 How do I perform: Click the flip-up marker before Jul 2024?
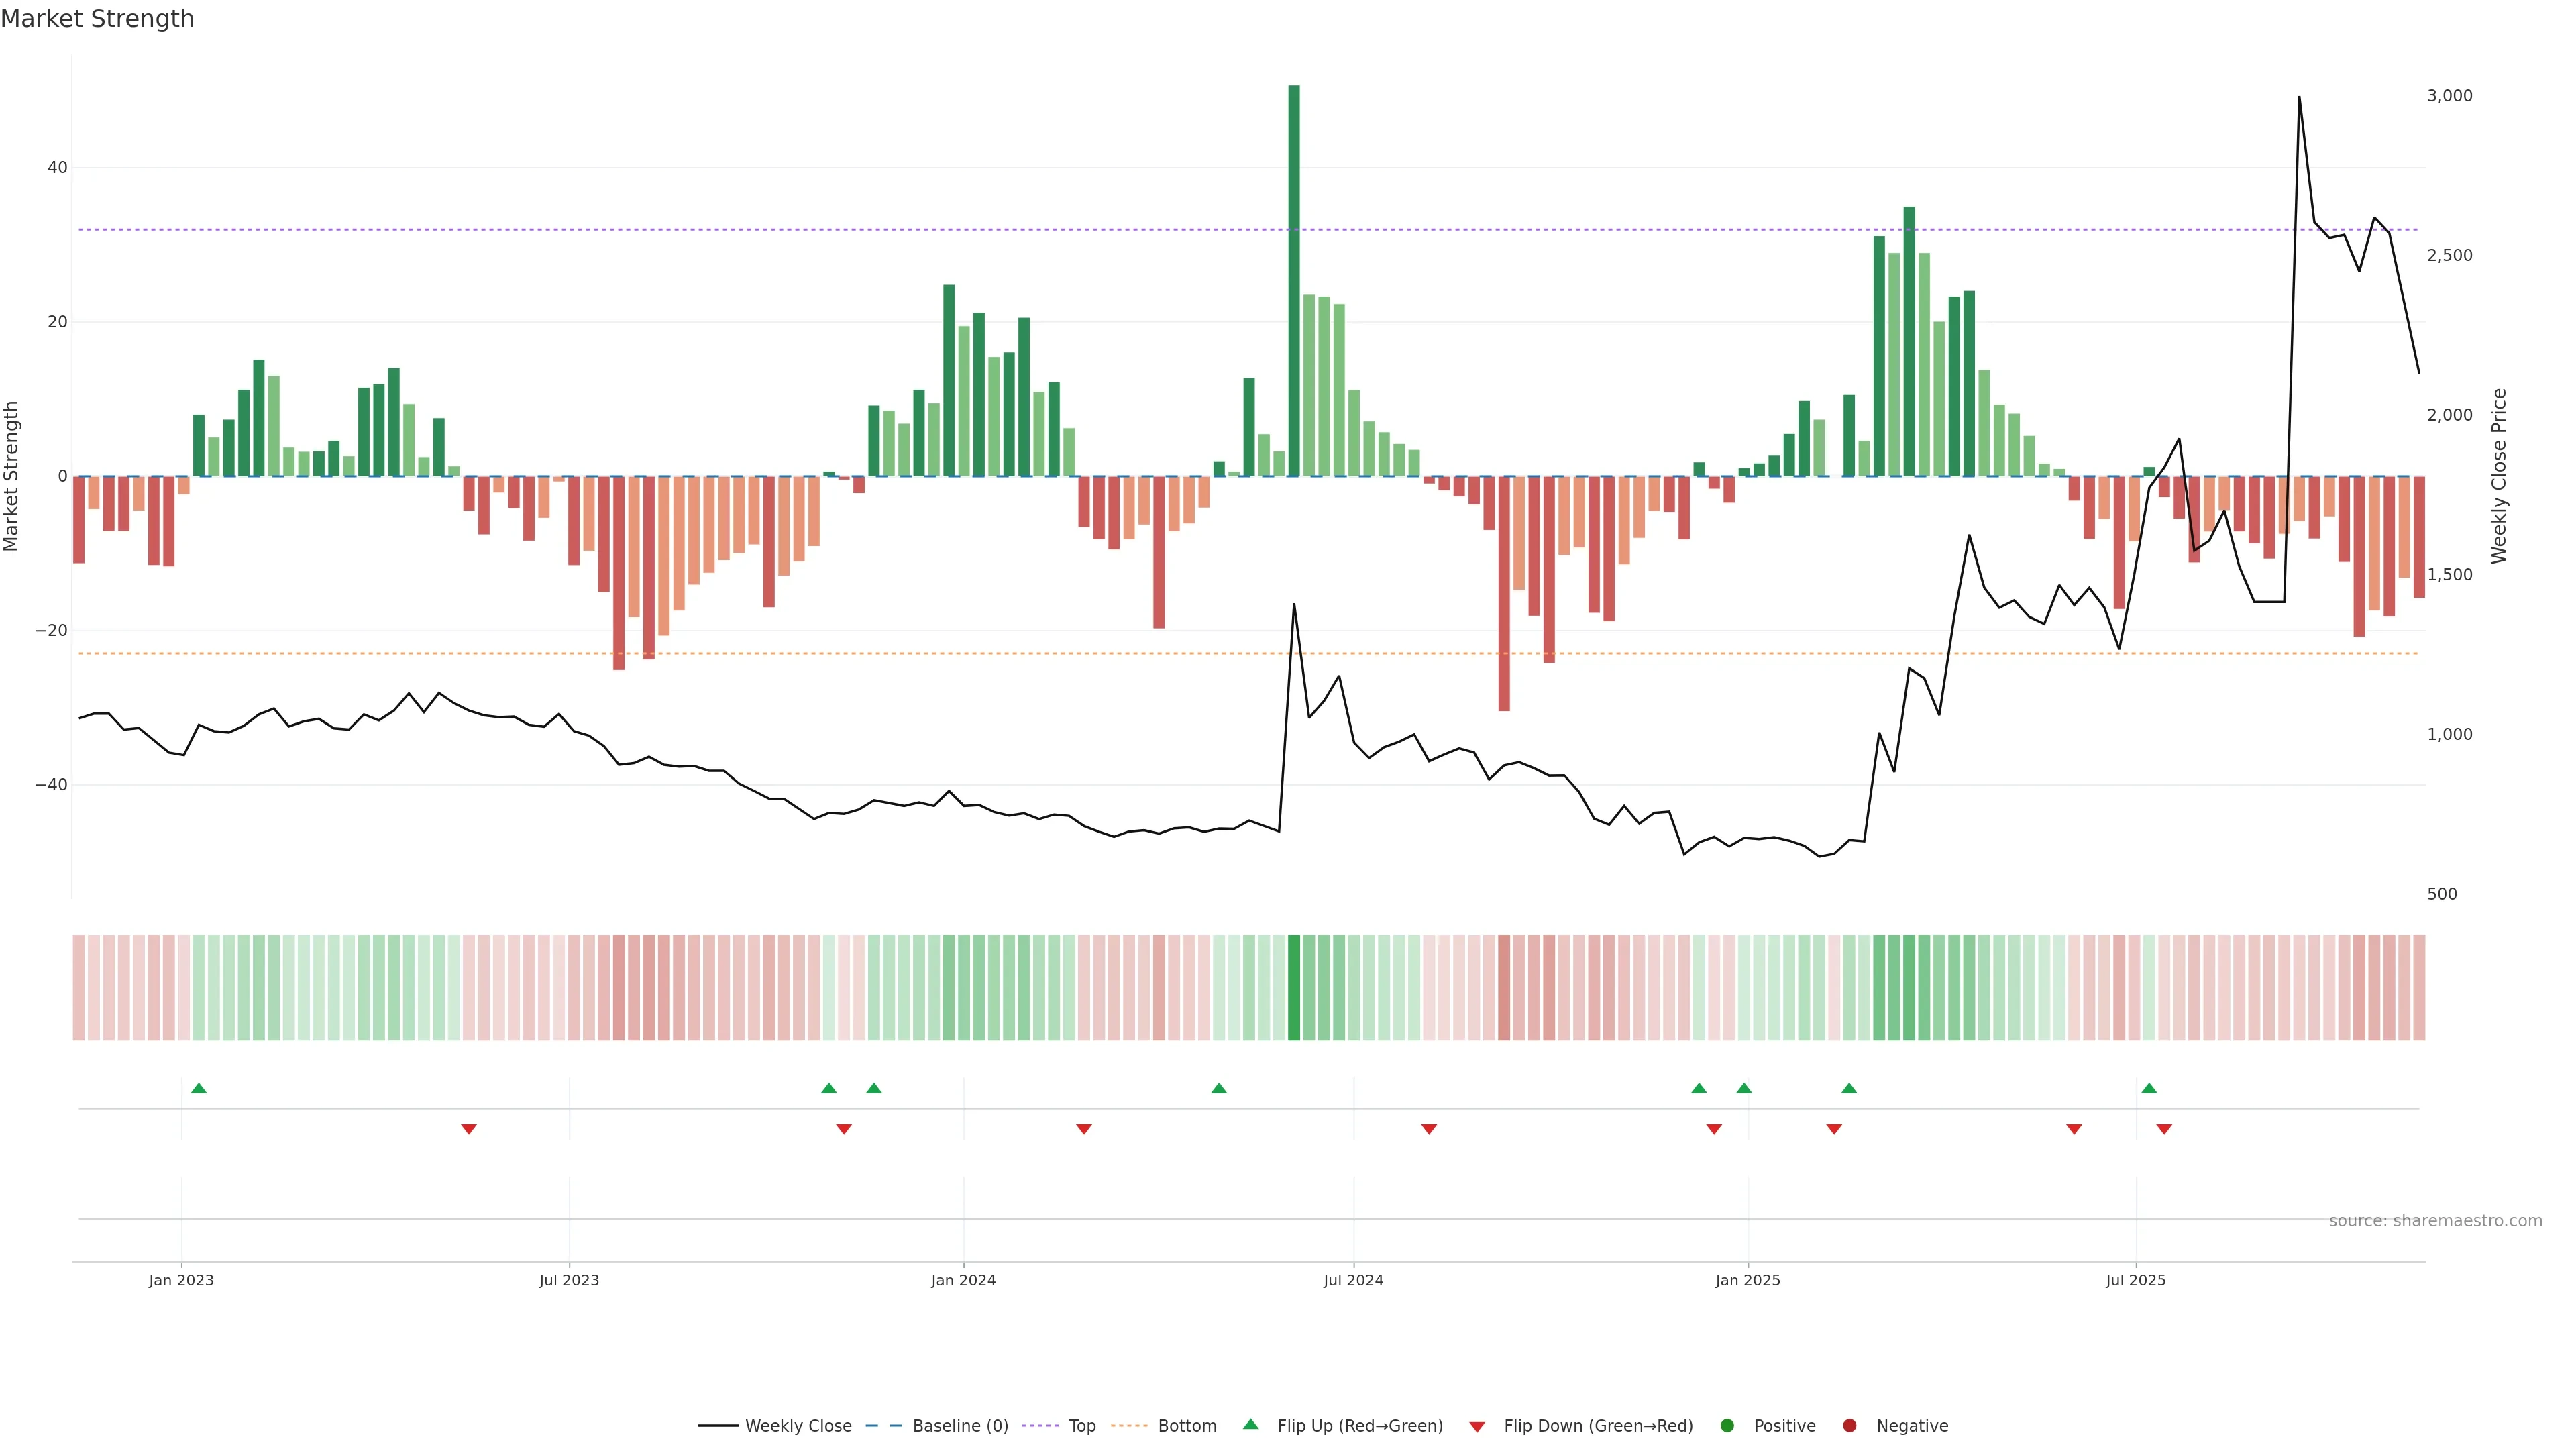(x=1219, y=1088)
